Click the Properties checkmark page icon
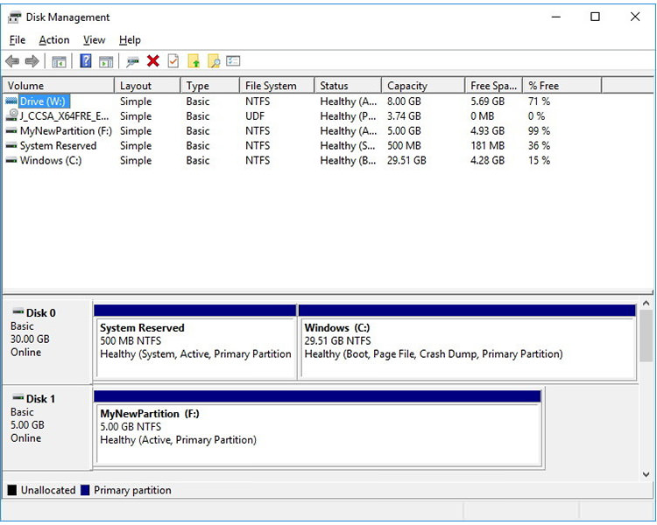The width and height of the screenshot is (657, 525). tap(173, 61)
